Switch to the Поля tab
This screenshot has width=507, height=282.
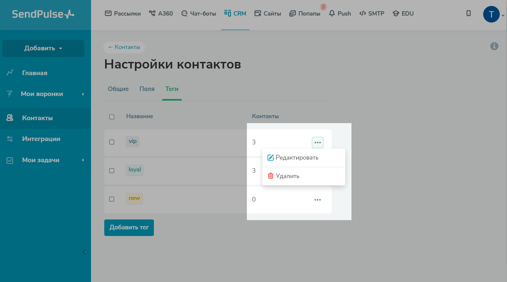[x=147, y=89]
